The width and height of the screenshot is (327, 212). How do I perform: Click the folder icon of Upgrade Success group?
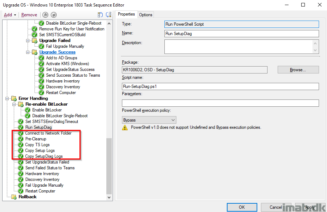[34, 52]
